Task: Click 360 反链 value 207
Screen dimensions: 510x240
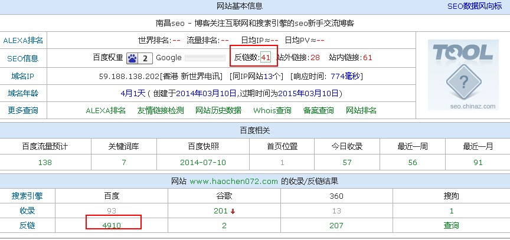Action: 336,225
